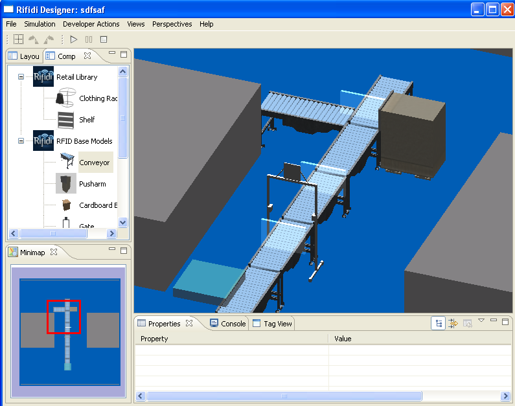
Task: Click the undo arrow in toolbar
Action: pos(34,39)
